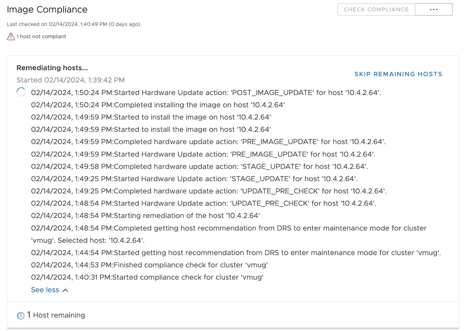
Task: Select the 'Completed installing the image' log entry
Action: (x=158, y=105)
